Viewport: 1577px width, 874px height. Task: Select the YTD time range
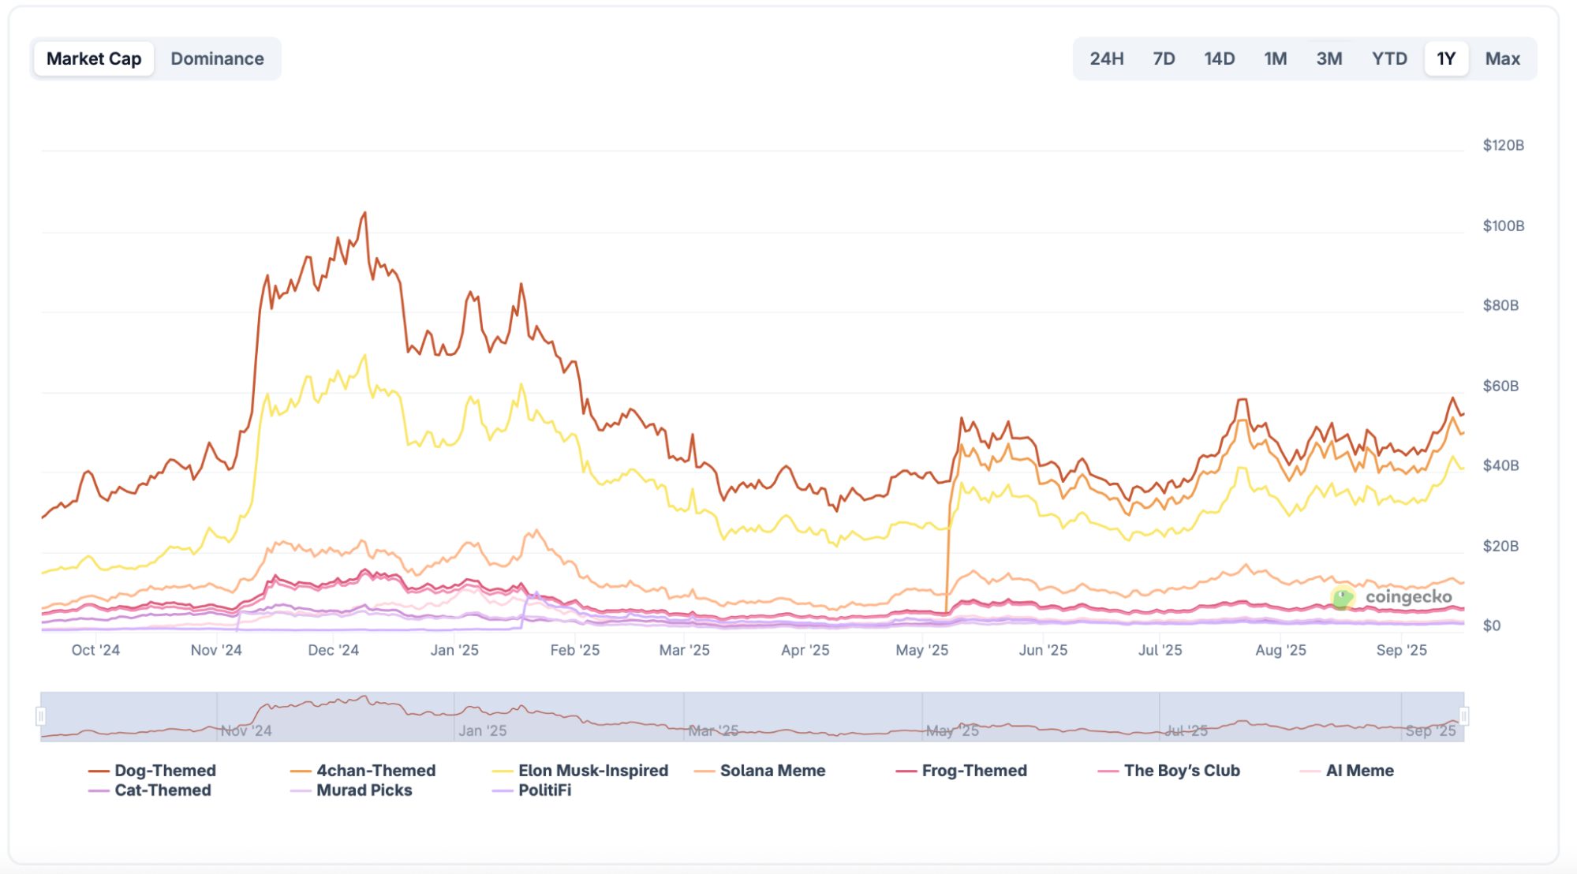(x=1389, y=58)
